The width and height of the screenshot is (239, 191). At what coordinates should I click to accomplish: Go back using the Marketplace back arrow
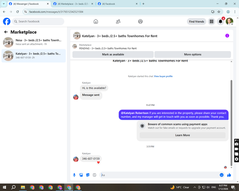[x=6, y=32]
